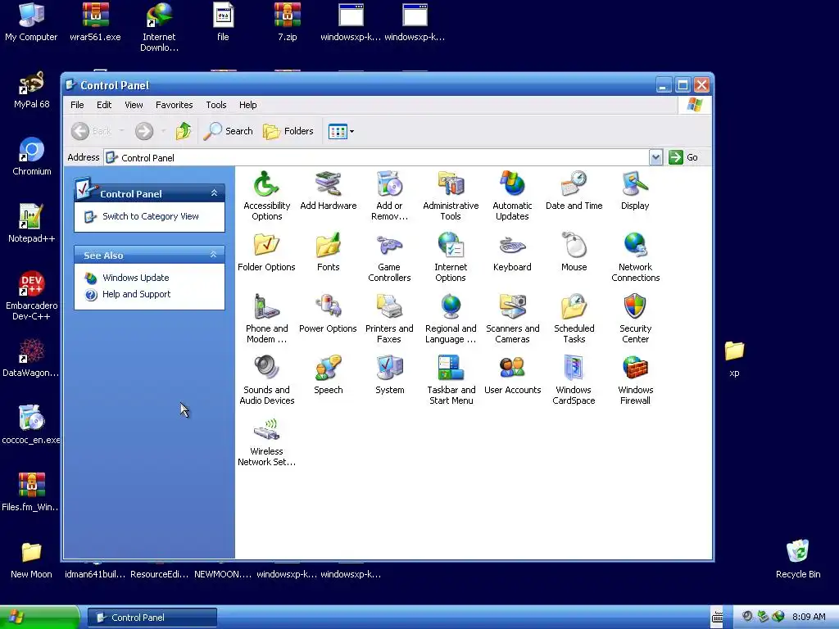Click the on-screen keyboard tray icon

[717, 618]
